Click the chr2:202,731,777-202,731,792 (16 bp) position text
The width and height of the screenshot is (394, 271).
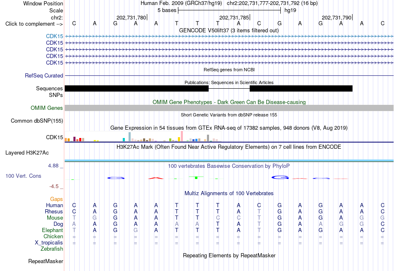click(x=272, y=3)
